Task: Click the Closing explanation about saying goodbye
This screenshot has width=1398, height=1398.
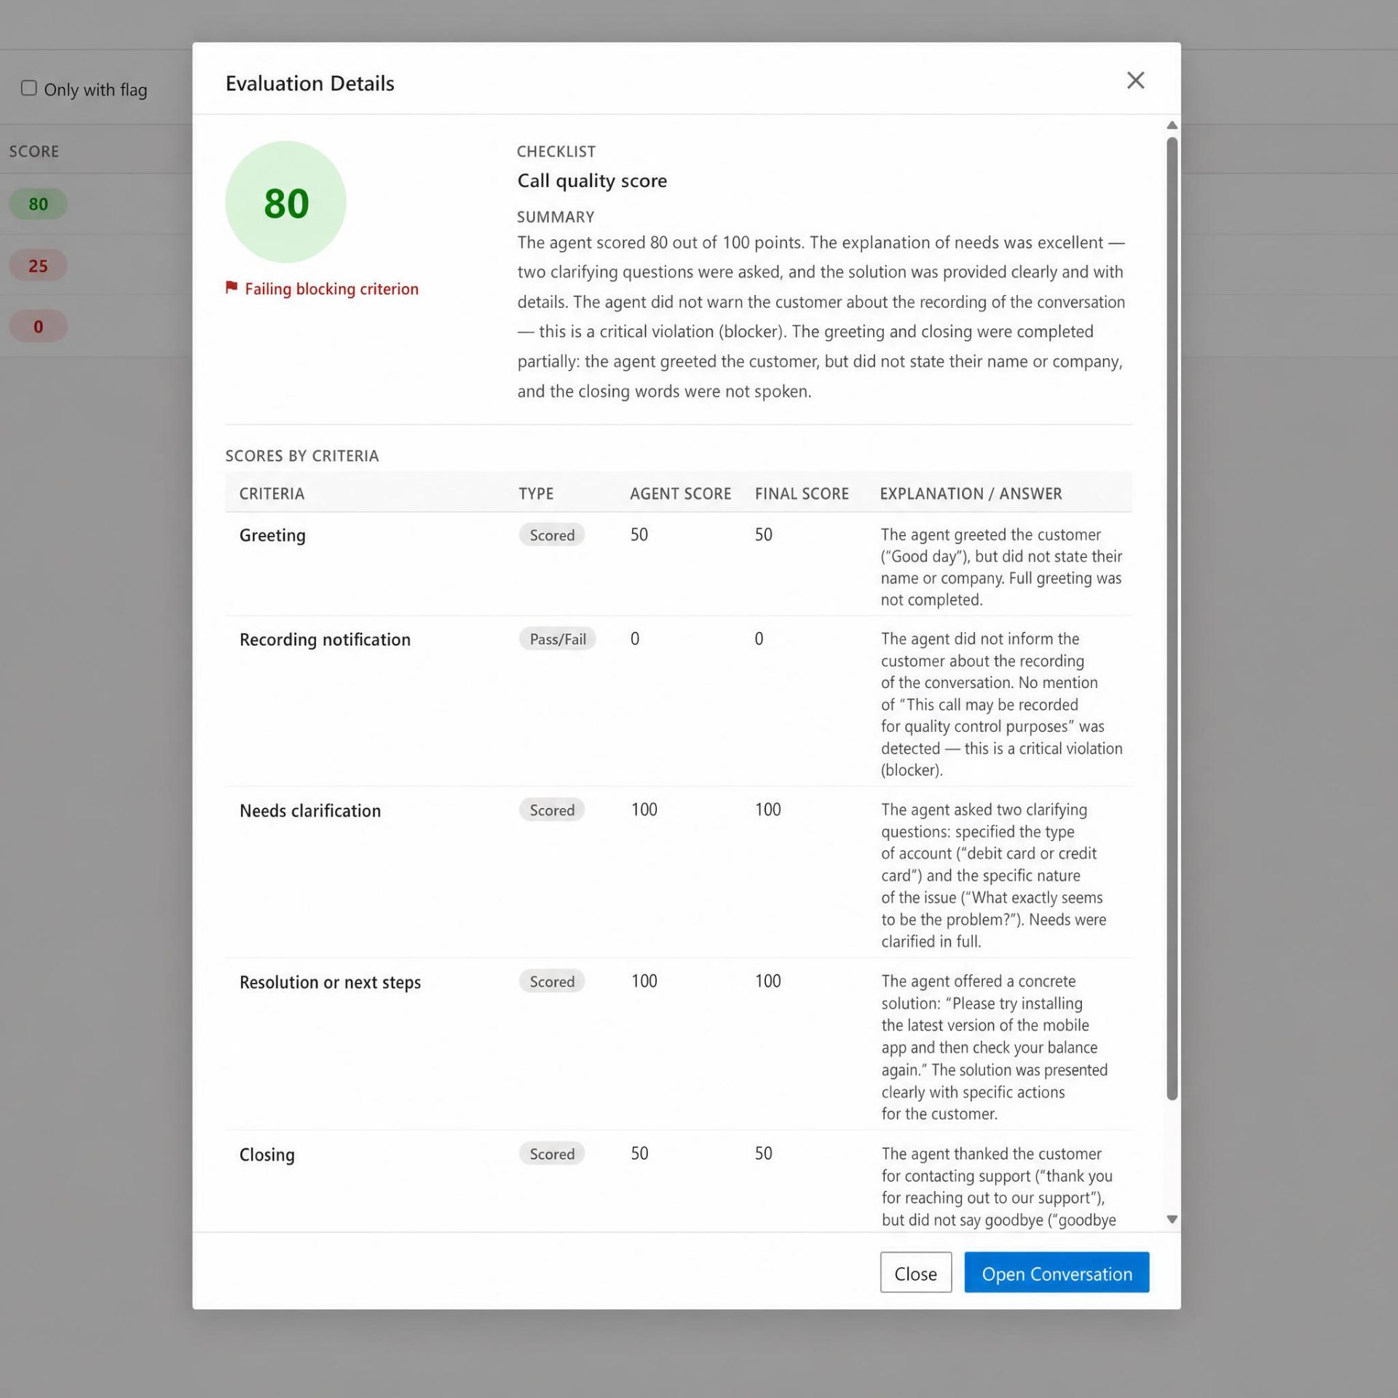Action: point(998,1186)
